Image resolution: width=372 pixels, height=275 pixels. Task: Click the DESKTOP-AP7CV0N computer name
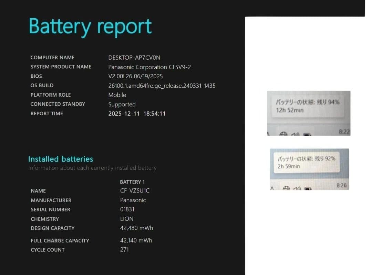coord(134,58)
